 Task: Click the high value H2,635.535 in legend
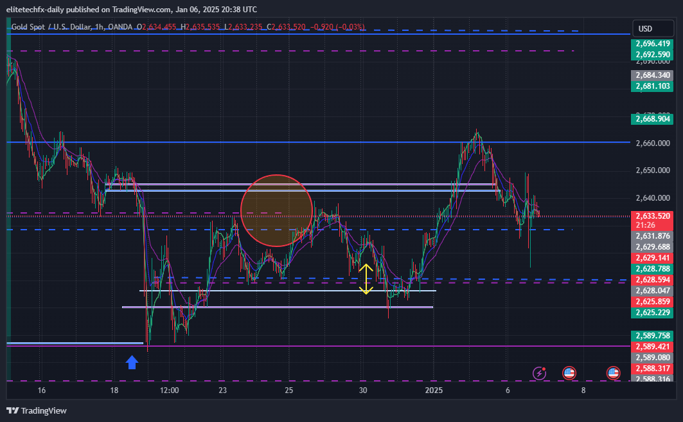click(201, 27)
